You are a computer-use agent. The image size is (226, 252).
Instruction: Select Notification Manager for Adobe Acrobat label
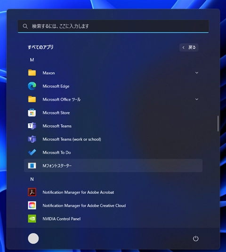click(78, 192)
